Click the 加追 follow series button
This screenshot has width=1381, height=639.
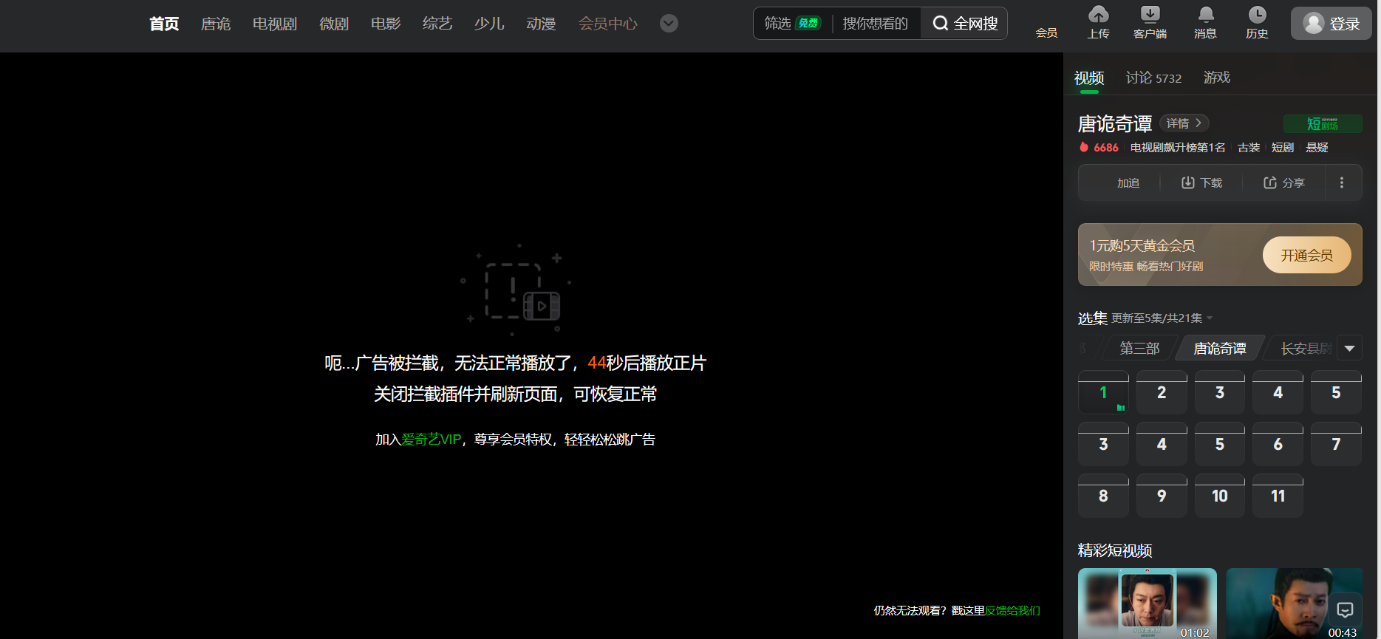[1128, 182]
